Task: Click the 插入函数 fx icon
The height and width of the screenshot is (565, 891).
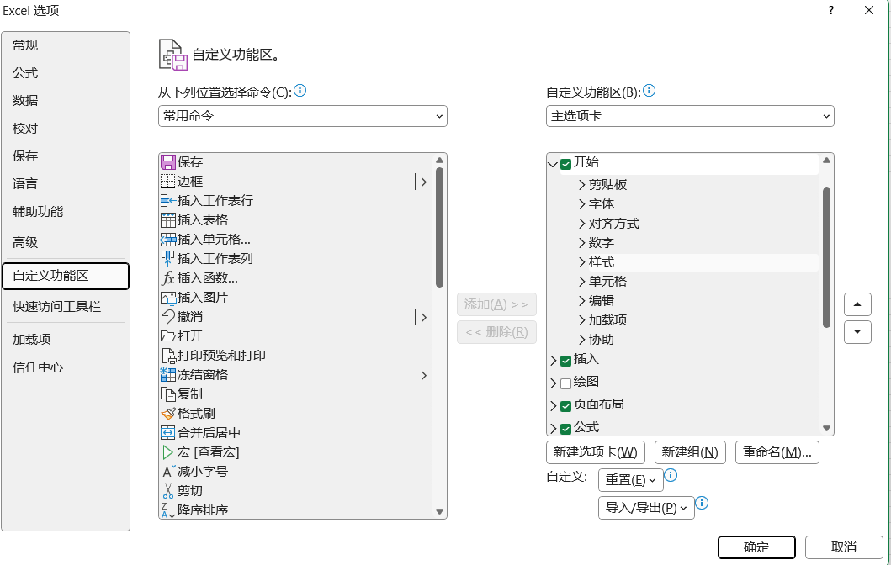Action: pyautogui.click(x=167, y=277)
